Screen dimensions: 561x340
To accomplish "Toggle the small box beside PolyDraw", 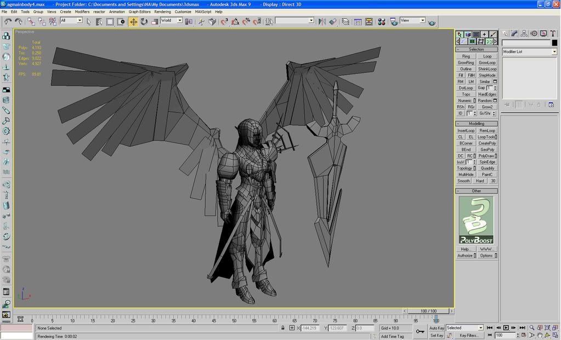I will tap(496, 156).
